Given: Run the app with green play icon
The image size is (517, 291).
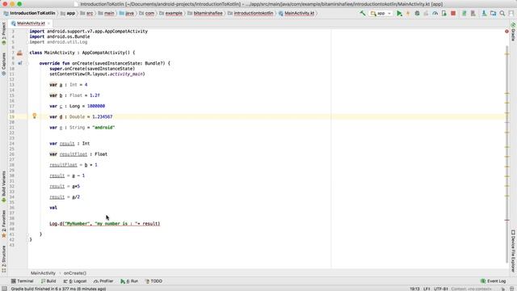Looking at the screenshot, I should [x=399, y=13].
